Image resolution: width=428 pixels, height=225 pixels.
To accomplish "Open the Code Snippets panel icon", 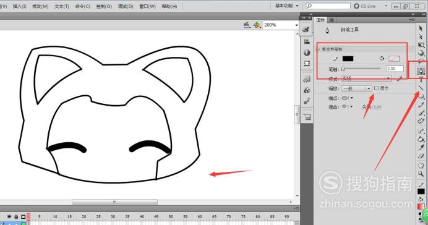I will (x=307, y=79).
